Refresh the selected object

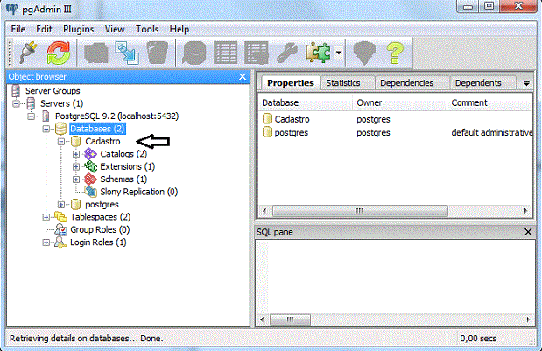[59, 53]
